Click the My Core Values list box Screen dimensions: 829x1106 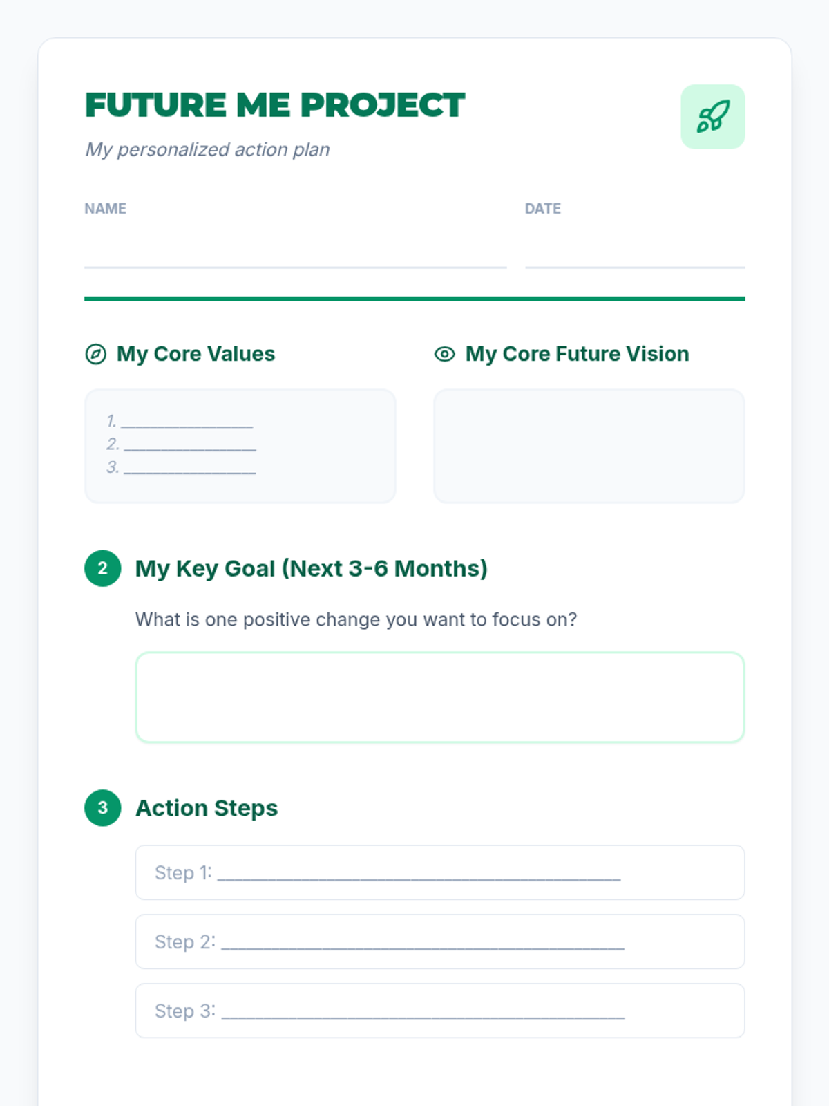(240, 446)
